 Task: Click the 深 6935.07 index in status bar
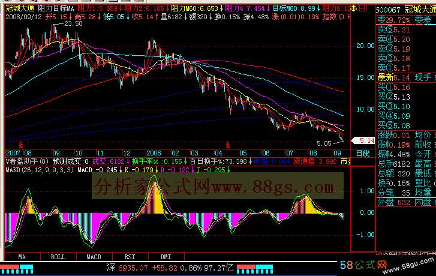coord(127,268)
